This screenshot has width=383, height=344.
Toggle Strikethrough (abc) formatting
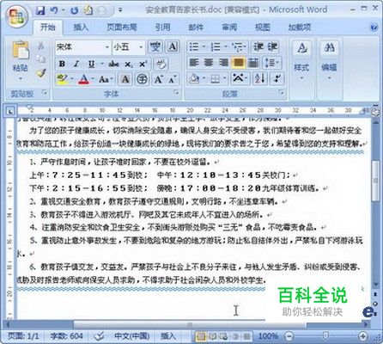(x=114, y=64)
